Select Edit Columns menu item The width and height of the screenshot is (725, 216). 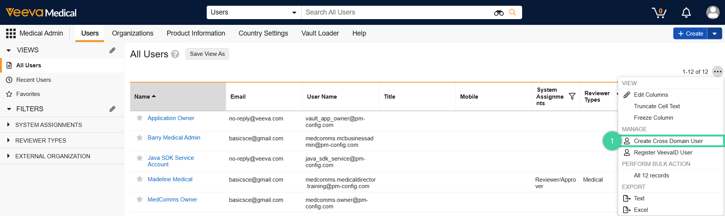tap(671, 95)
